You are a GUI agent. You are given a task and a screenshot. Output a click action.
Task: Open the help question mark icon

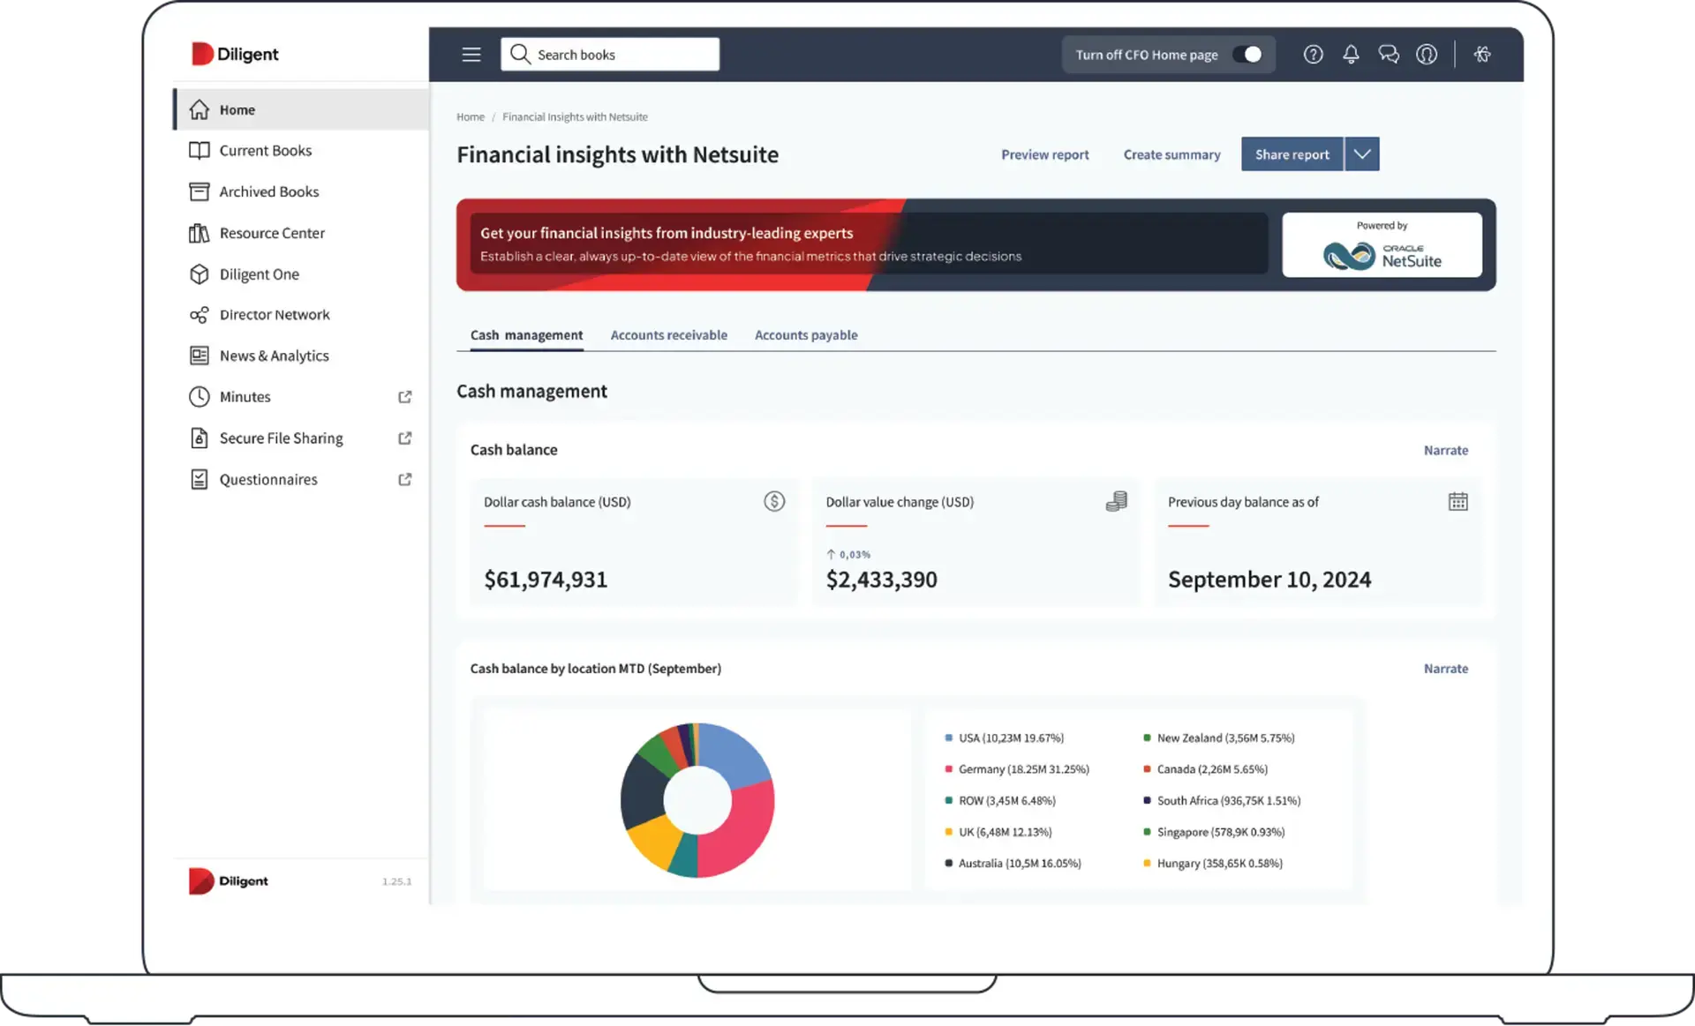coord(1314,54)
